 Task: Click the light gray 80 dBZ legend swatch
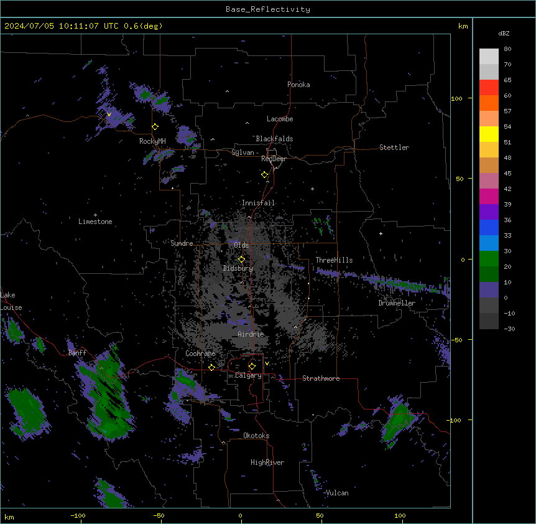click(x=489, y=57)
